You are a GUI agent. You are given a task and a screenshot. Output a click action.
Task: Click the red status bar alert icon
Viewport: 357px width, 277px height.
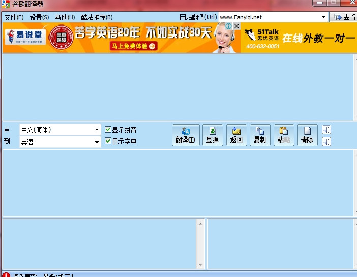6,275
